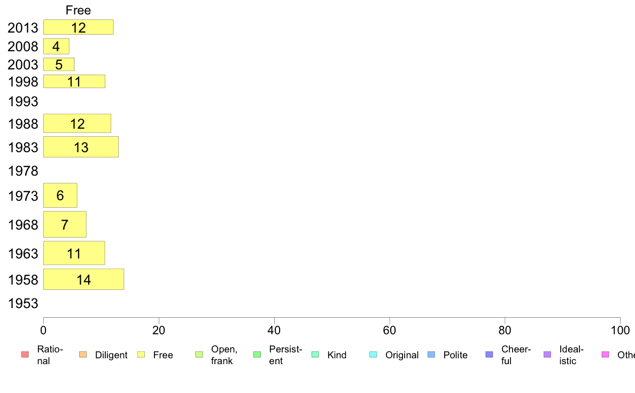Image resolution: width=635 pixels, height=393 pixels.
Task: Click the 1993 year label
Action: (x=23, y=101)
